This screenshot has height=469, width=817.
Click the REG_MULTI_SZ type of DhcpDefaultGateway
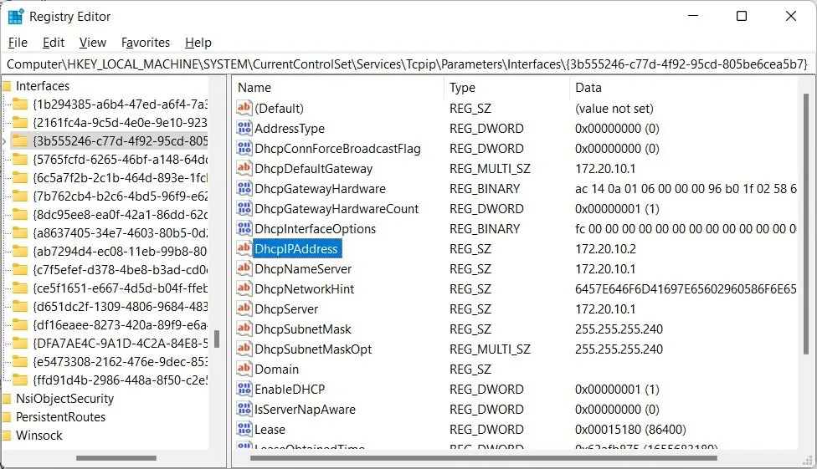[x=490, y=169]
